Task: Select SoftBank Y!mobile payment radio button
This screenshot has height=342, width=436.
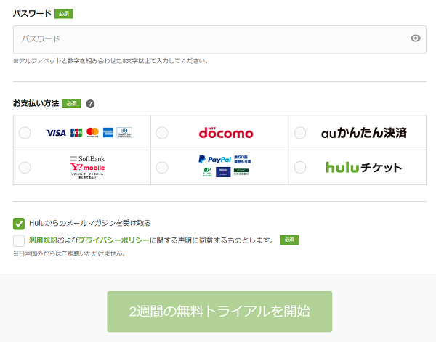Action: pyautogui.click(x=25, y=168)
